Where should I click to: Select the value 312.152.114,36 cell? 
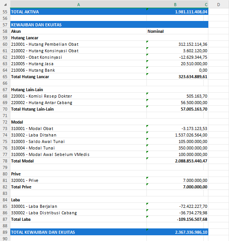point(177,44)
